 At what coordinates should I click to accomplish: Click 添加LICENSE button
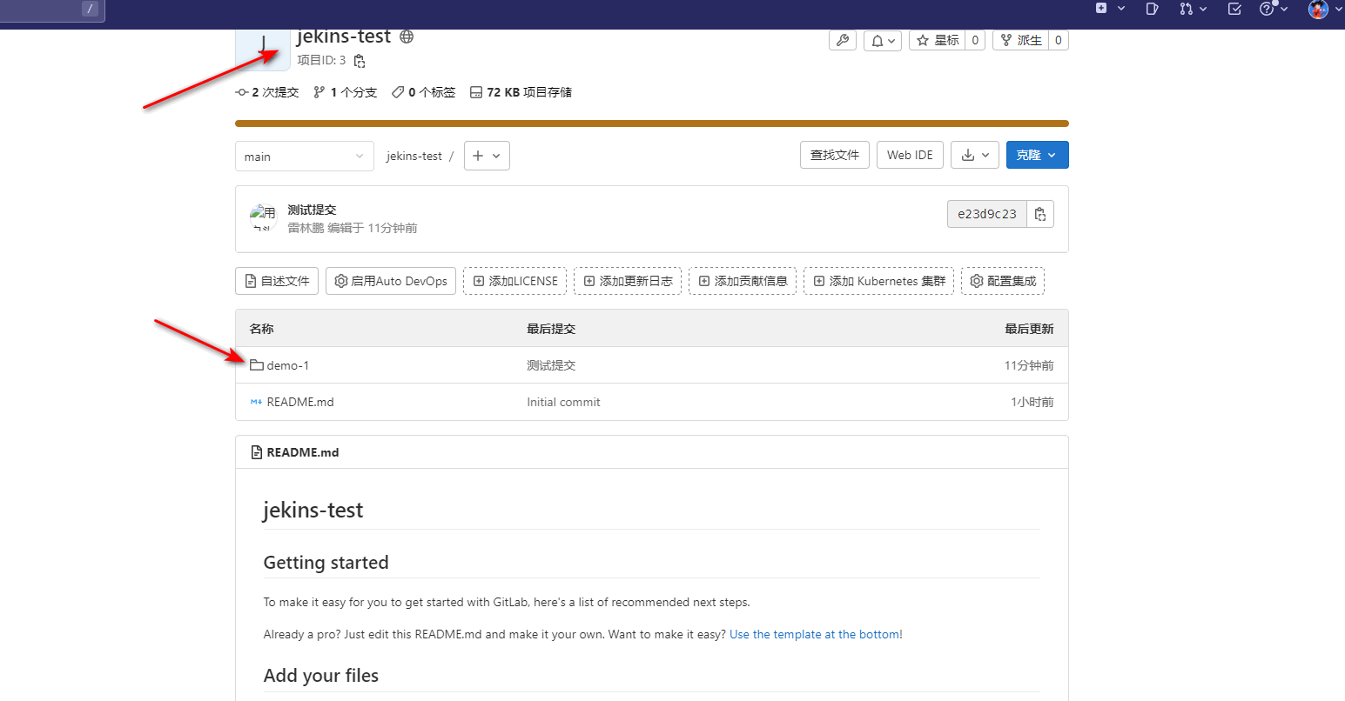pyautogui.click(x=514, y=281)
